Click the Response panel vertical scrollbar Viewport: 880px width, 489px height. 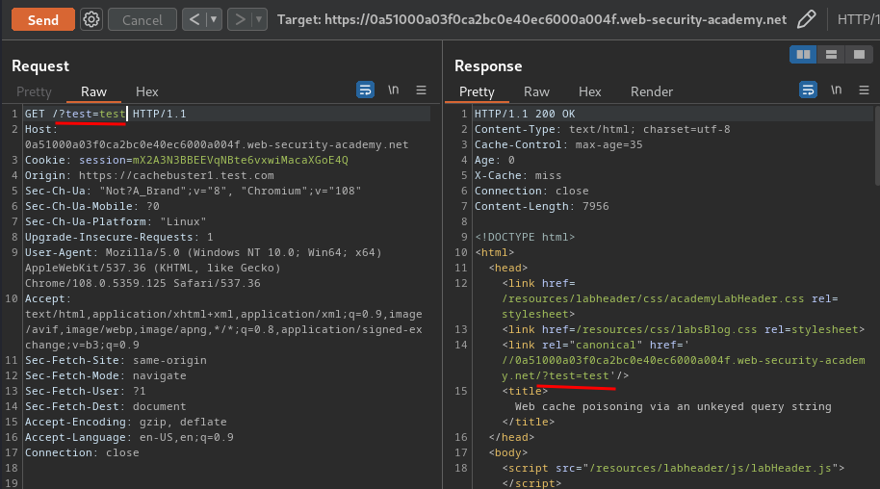(x=877, y=144)
